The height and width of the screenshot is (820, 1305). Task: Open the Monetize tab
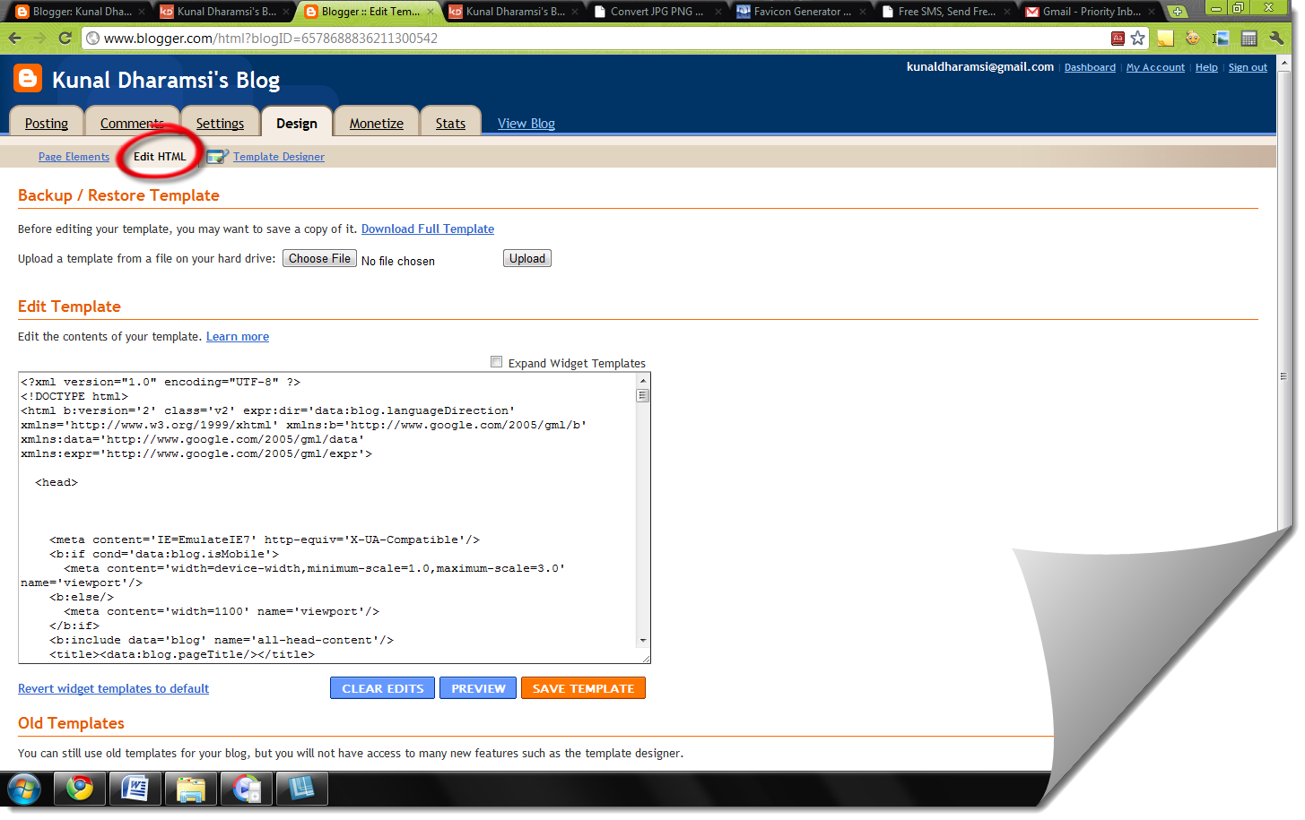coord(377,123)
